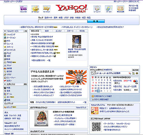Open Music in the favorites list
Screen dimensions: 143x135
point(8,91)
